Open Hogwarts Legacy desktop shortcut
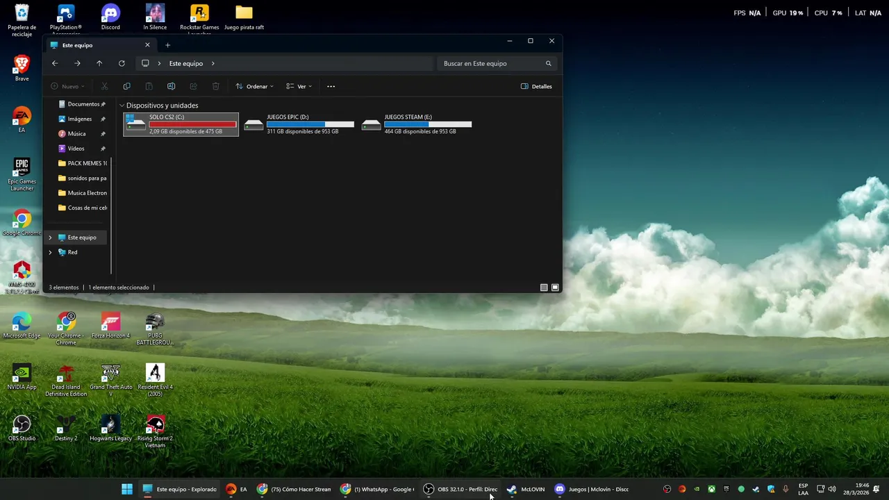The image size is (889, 500). (x=110, y=428)
